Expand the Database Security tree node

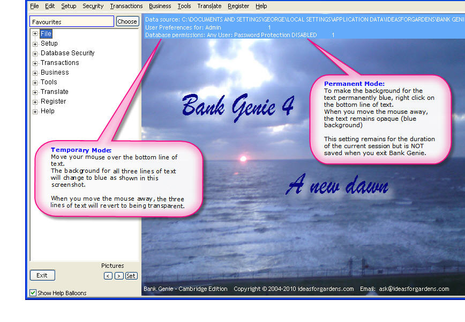click(x=35, y=54)
